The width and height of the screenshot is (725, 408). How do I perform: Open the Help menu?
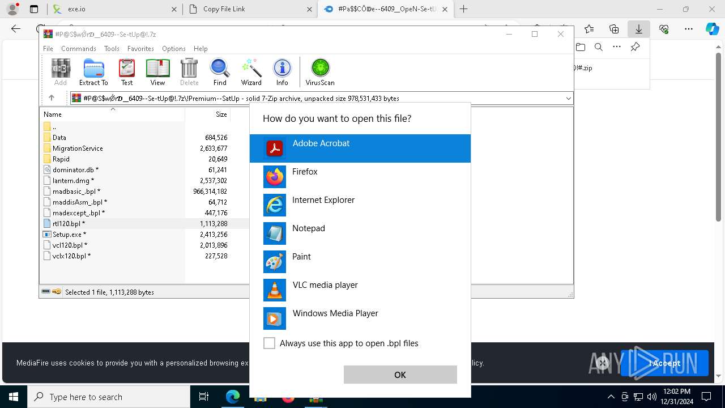click(x=201, y=49)
